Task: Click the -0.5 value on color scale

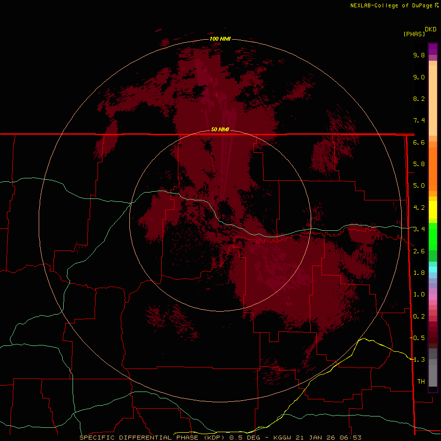Action: (x=417, y=338)
